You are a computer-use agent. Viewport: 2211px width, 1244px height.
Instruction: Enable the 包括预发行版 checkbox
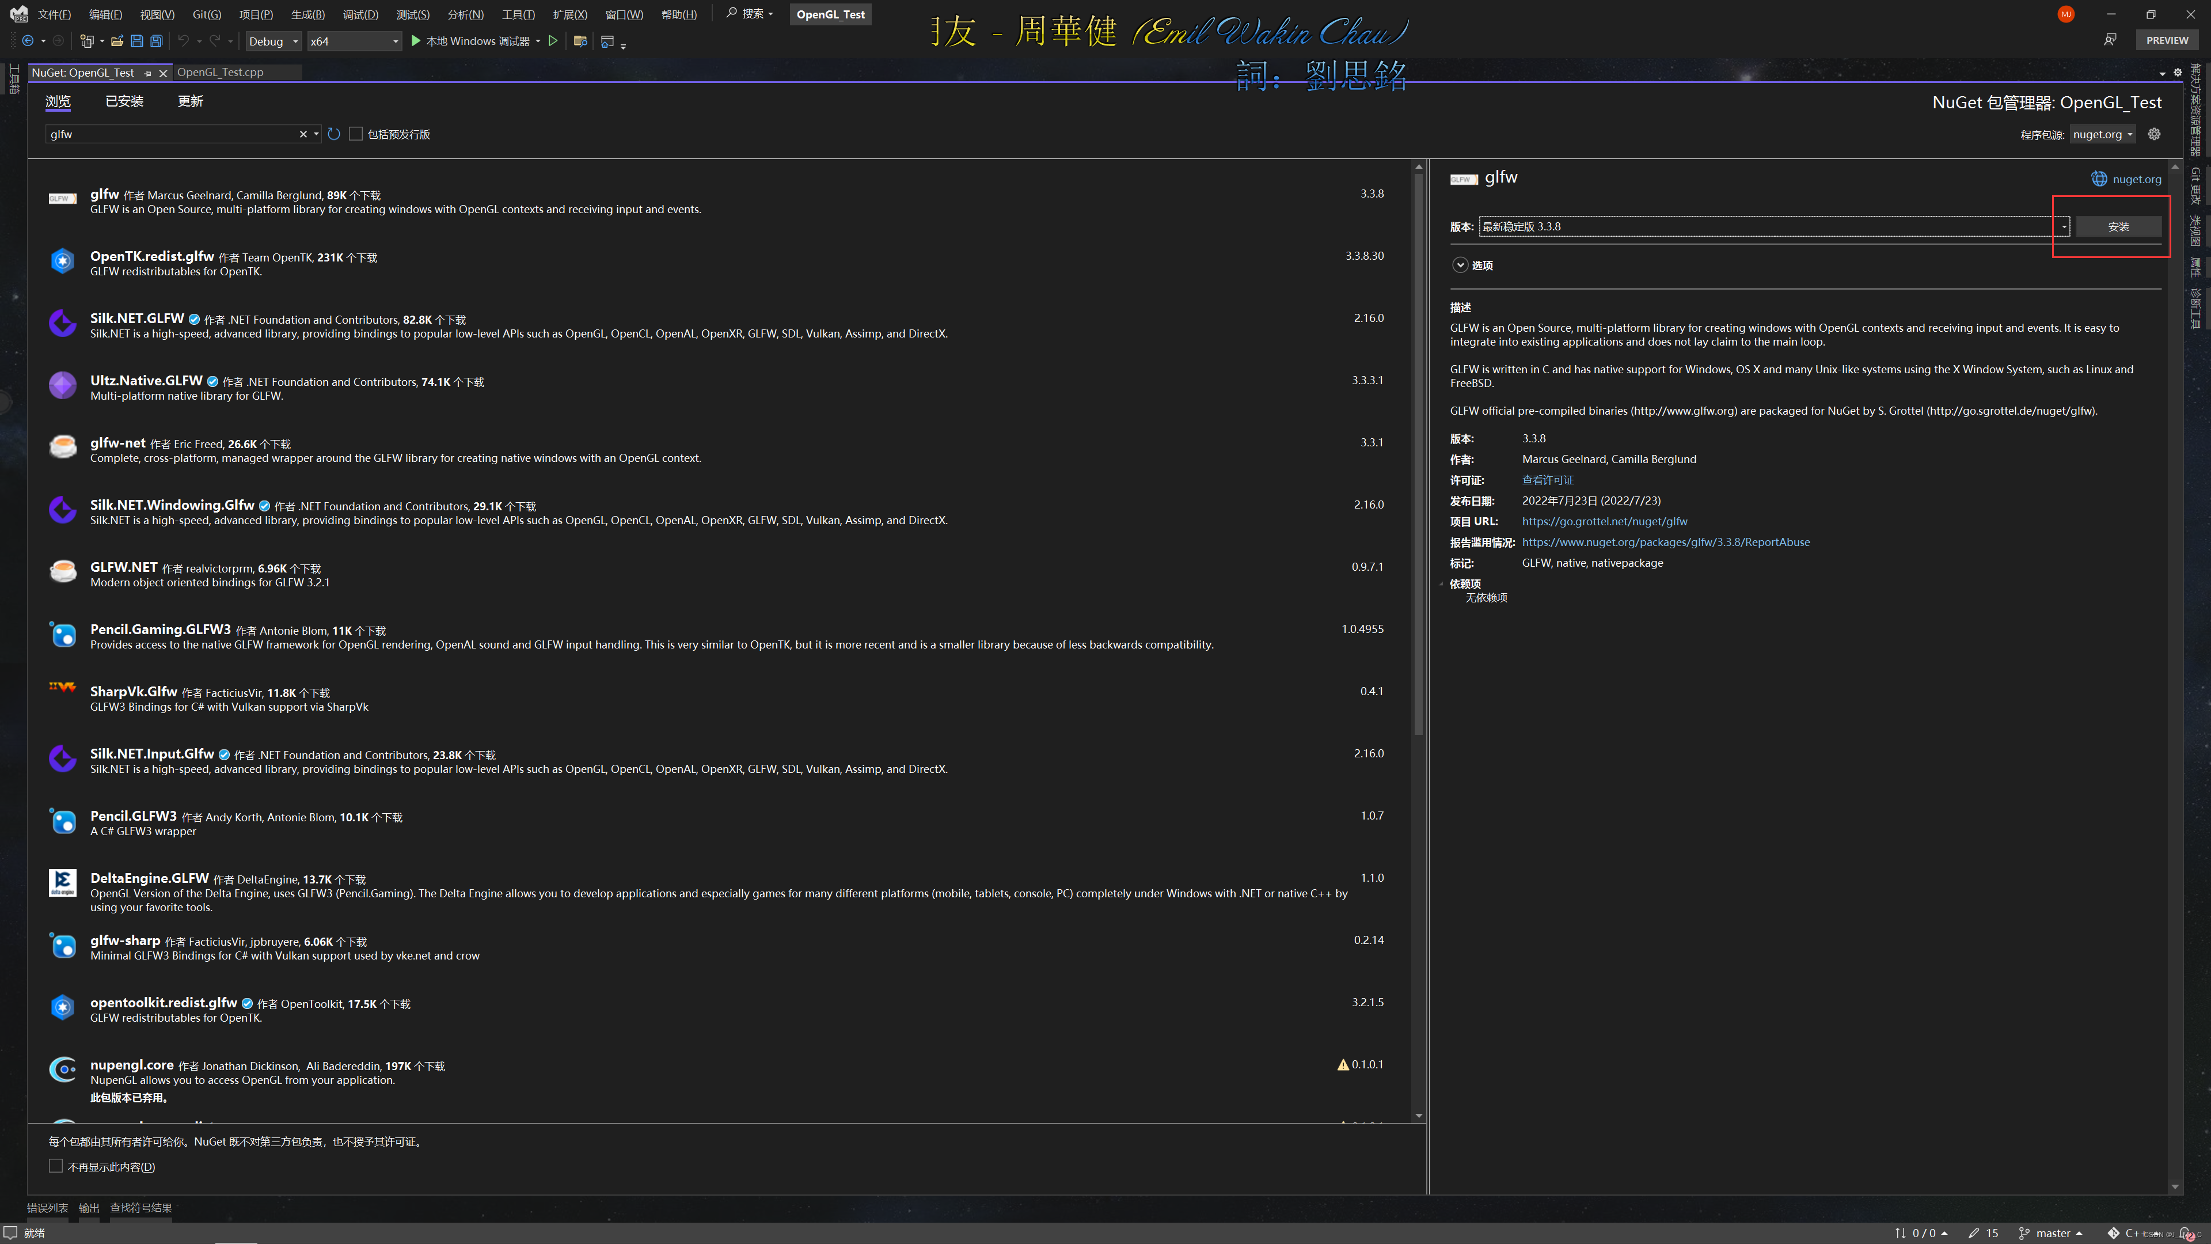point(356,133)
